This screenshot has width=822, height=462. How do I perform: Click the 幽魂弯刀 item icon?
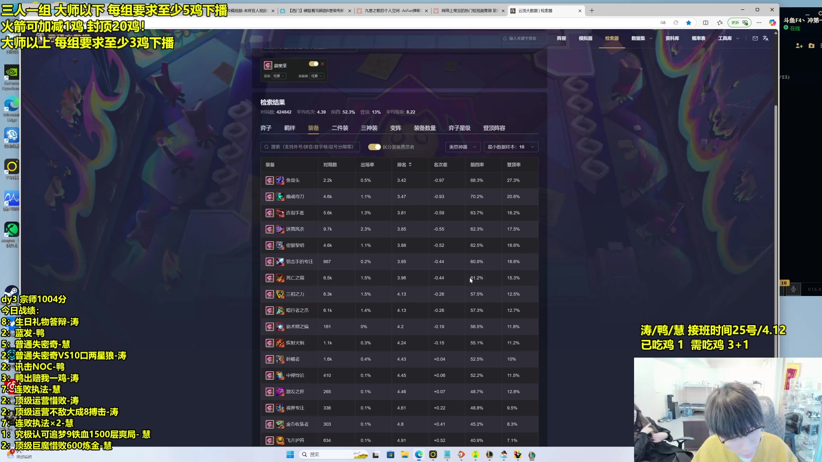click(280, 197)
